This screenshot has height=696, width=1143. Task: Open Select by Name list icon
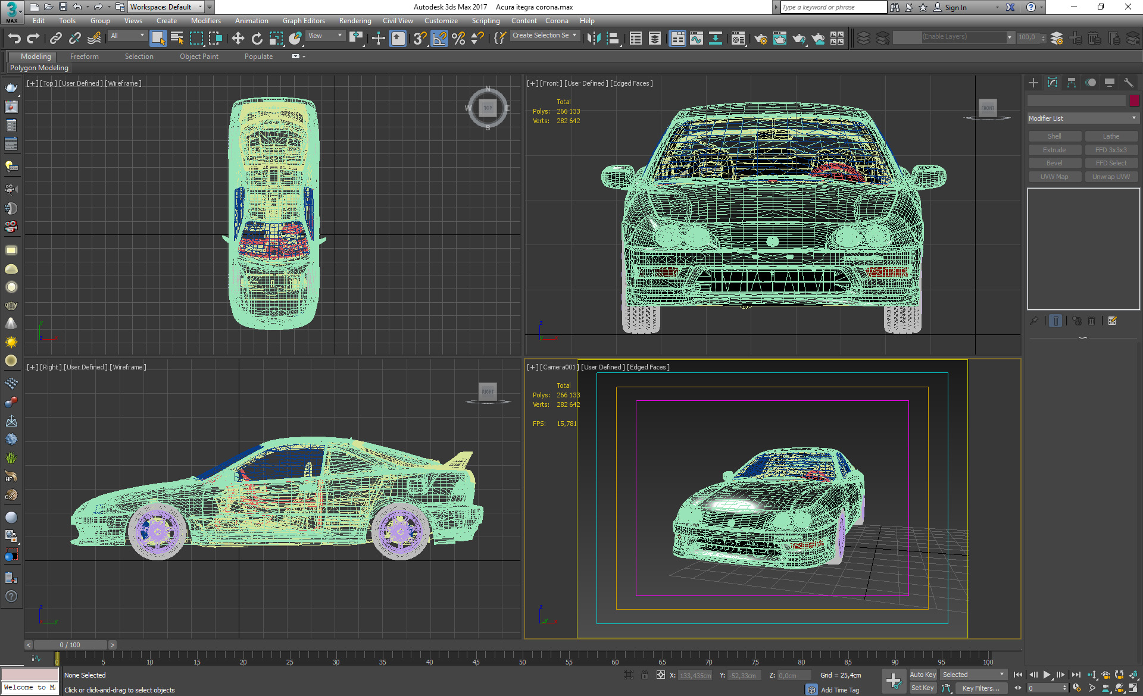(x=177, y=39)
